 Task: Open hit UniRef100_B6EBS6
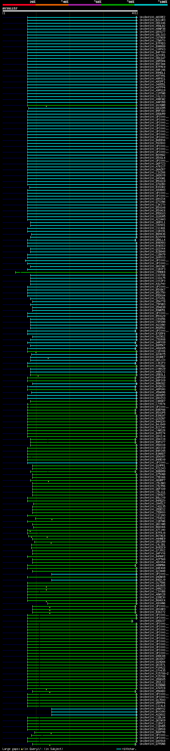click(x=152, y=140)
